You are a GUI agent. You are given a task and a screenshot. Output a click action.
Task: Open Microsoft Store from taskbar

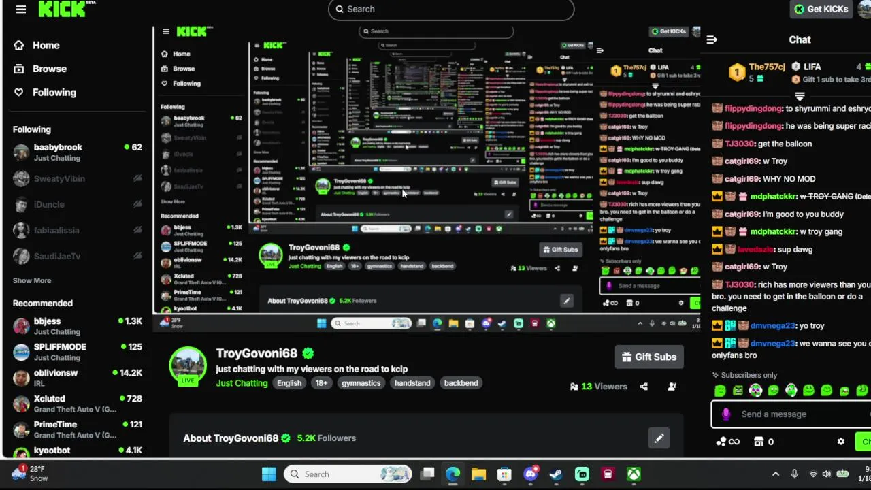pyautogui.click(x=504, y=474)
